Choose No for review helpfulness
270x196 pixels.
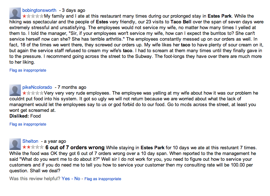77,178
